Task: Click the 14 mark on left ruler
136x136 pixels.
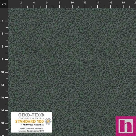Action: (2, 97)
